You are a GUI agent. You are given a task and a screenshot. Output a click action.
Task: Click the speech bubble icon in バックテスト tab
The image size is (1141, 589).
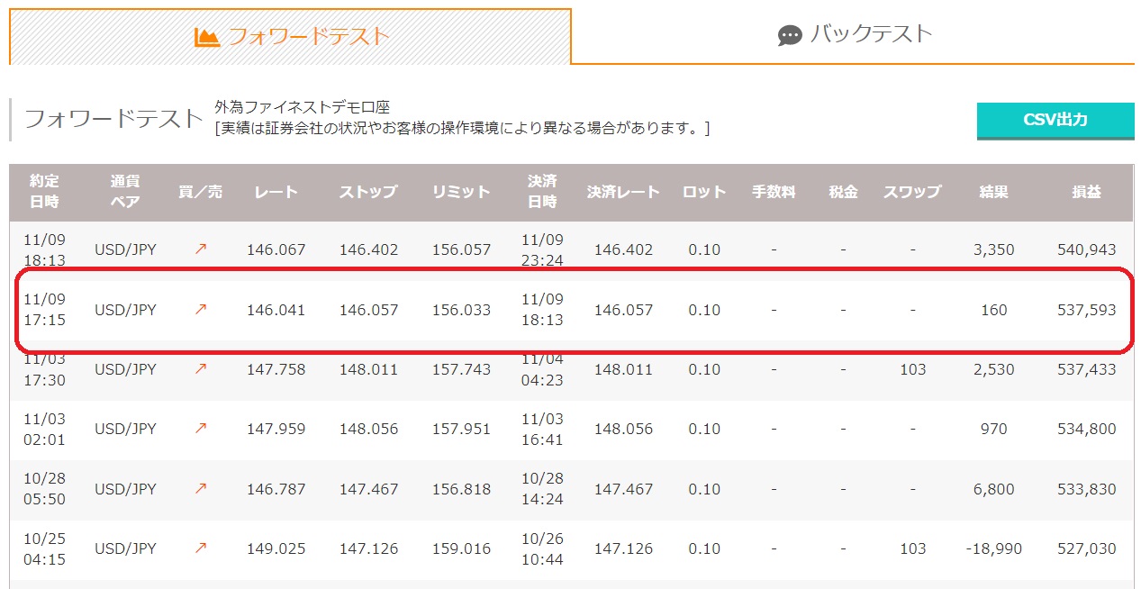pyautogui.click(x=790, y=36)
